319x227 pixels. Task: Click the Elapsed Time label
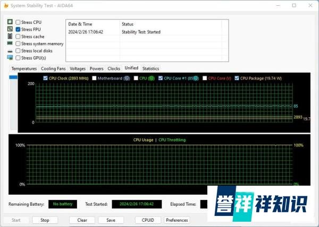(x=183, y=204)
